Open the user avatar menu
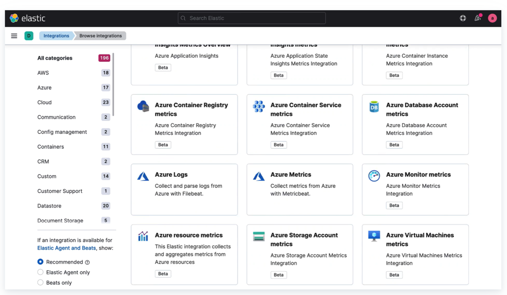Image resolution: width=507 pixels, height=295 pixels. tap(492, 19)
